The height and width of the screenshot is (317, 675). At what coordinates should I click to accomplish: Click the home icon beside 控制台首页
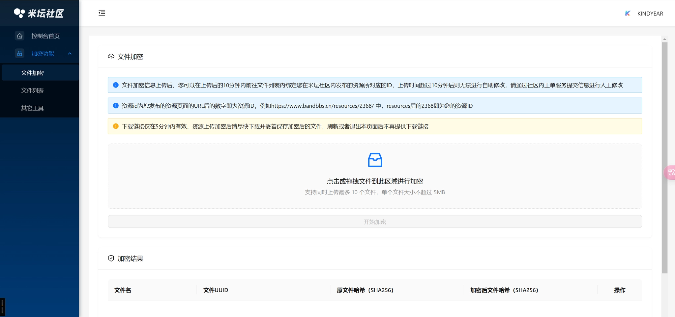click(20, 36)
